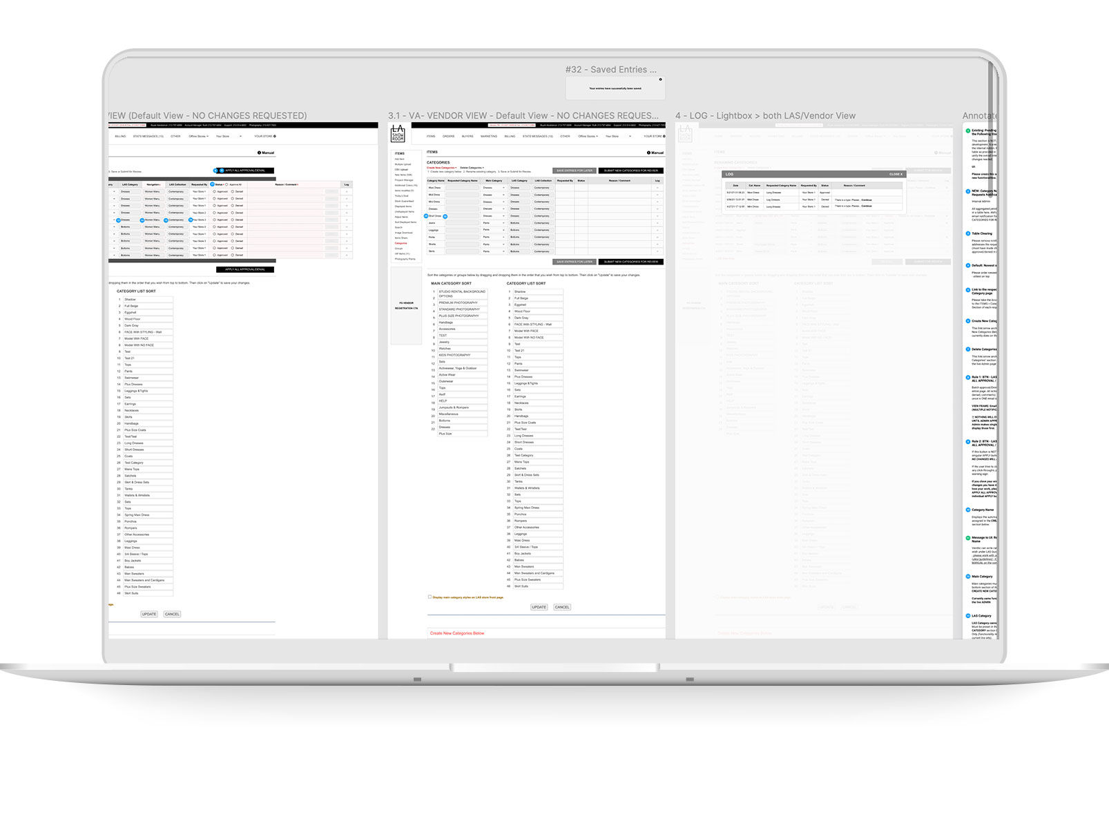Open the MARKETING menu in vendor navigation
1109x828 pixels.
[488, 136]
